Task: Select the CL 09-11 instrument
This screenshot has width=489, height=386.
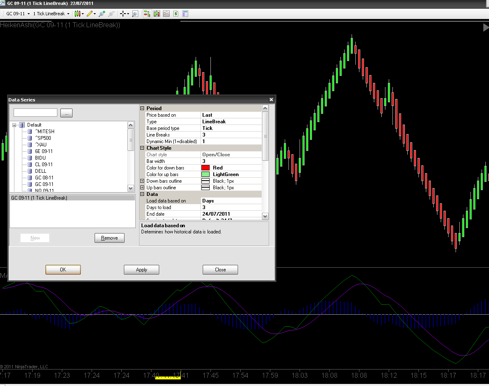Action: pos(44,165)
